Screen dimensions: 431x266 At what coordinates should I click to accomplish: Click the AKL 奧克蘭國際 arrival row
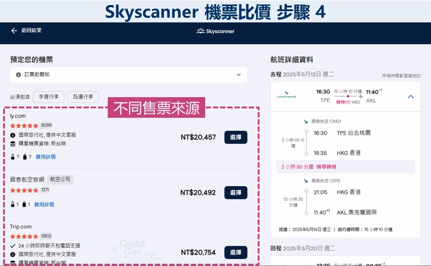pos(345,212)
